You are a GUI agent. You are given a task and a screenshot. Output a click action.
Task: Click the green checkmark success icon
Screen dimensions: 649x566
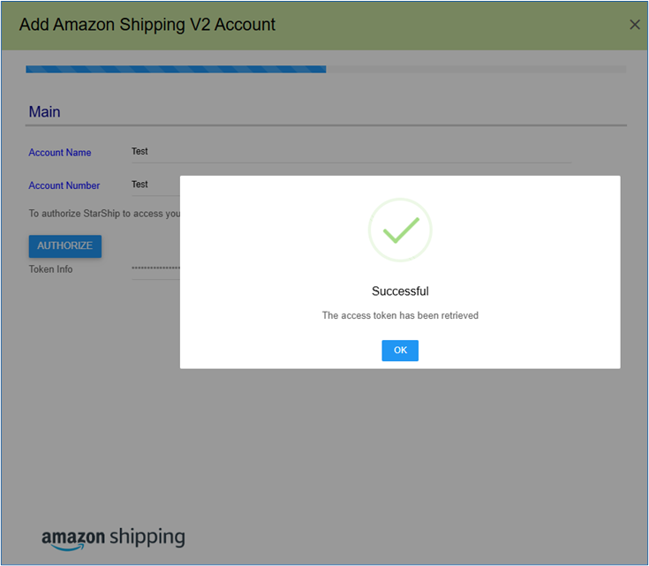point(401,230)
